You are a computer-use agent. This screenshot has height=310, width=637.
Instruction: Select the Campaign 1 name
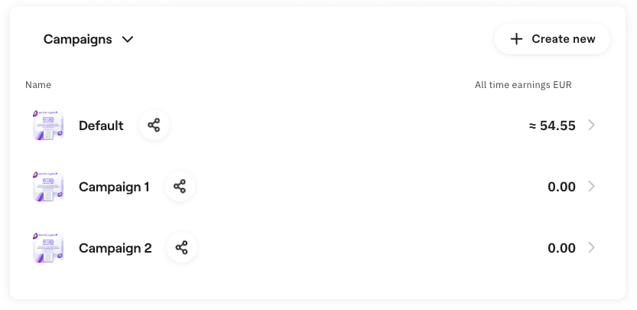click(x=114, y=187)
